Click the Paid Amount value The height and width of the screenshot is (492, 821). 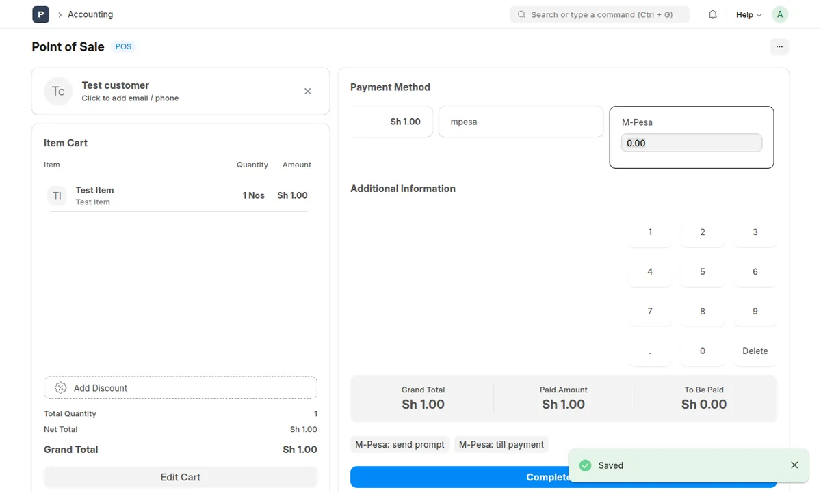click(564, 405)
